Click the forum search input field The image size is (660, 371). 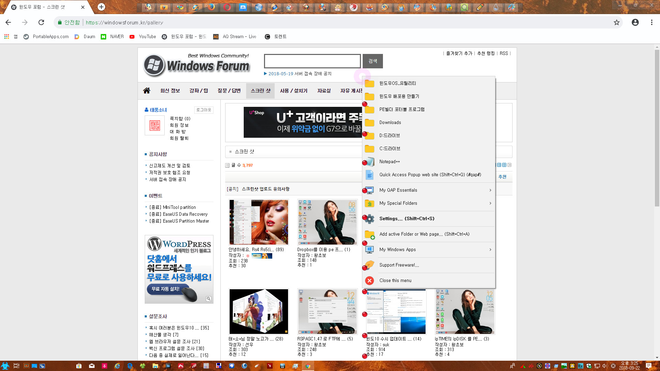point(312,61)
